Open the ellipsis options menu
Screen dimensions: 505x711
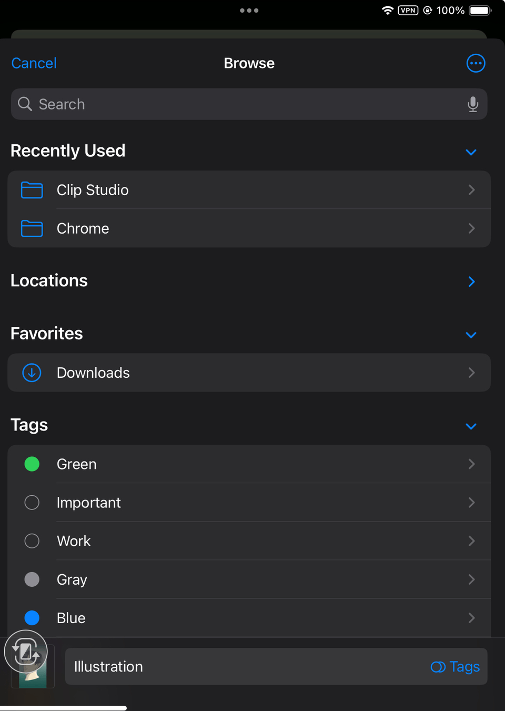pyautogui.click(x=476, y=63)
